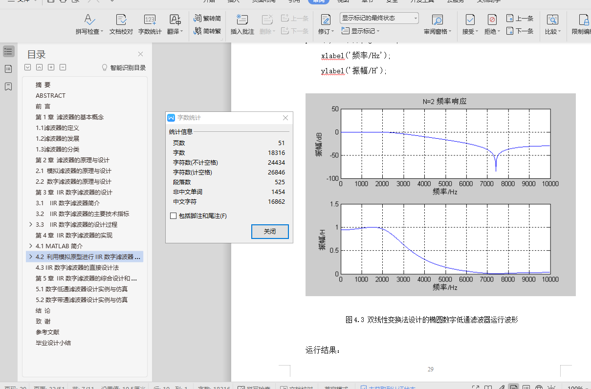Select the outline list sidebar icon
This screenshot has width=591, height=389.
point(8,51)
